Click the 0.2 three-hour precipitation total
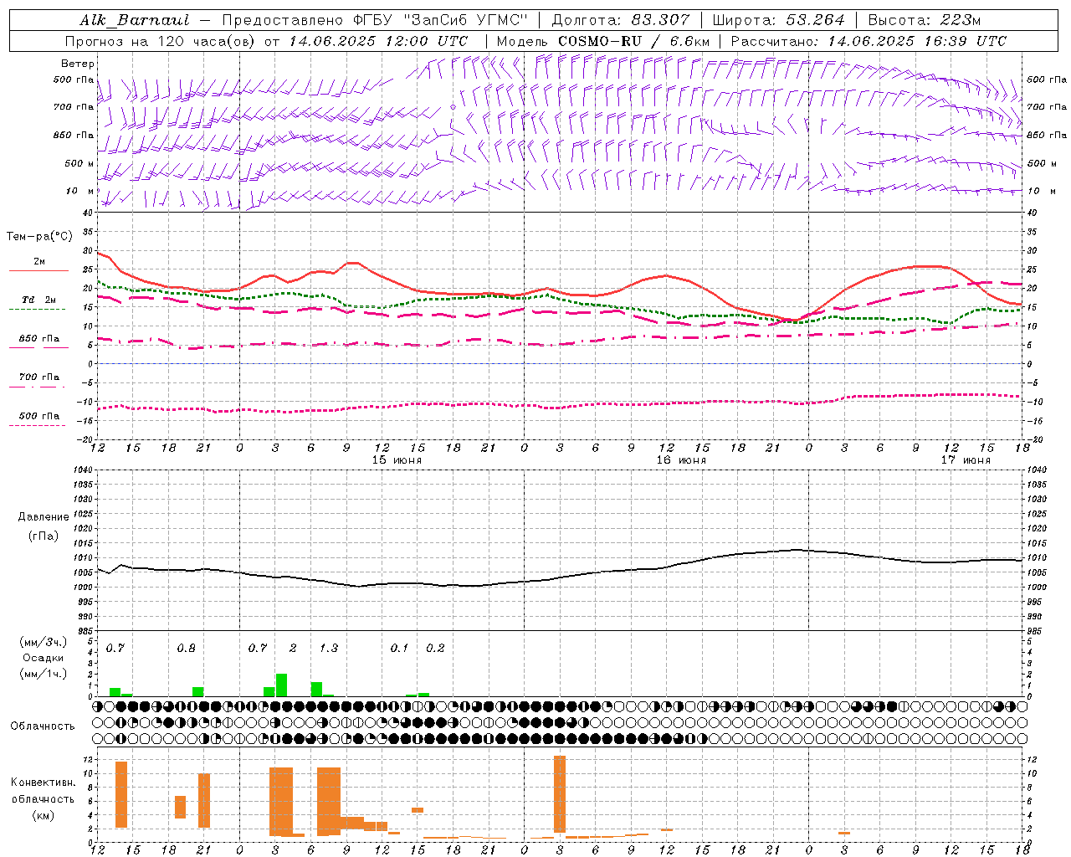Viewport: 1071px width, 857px height. point(435,649)
